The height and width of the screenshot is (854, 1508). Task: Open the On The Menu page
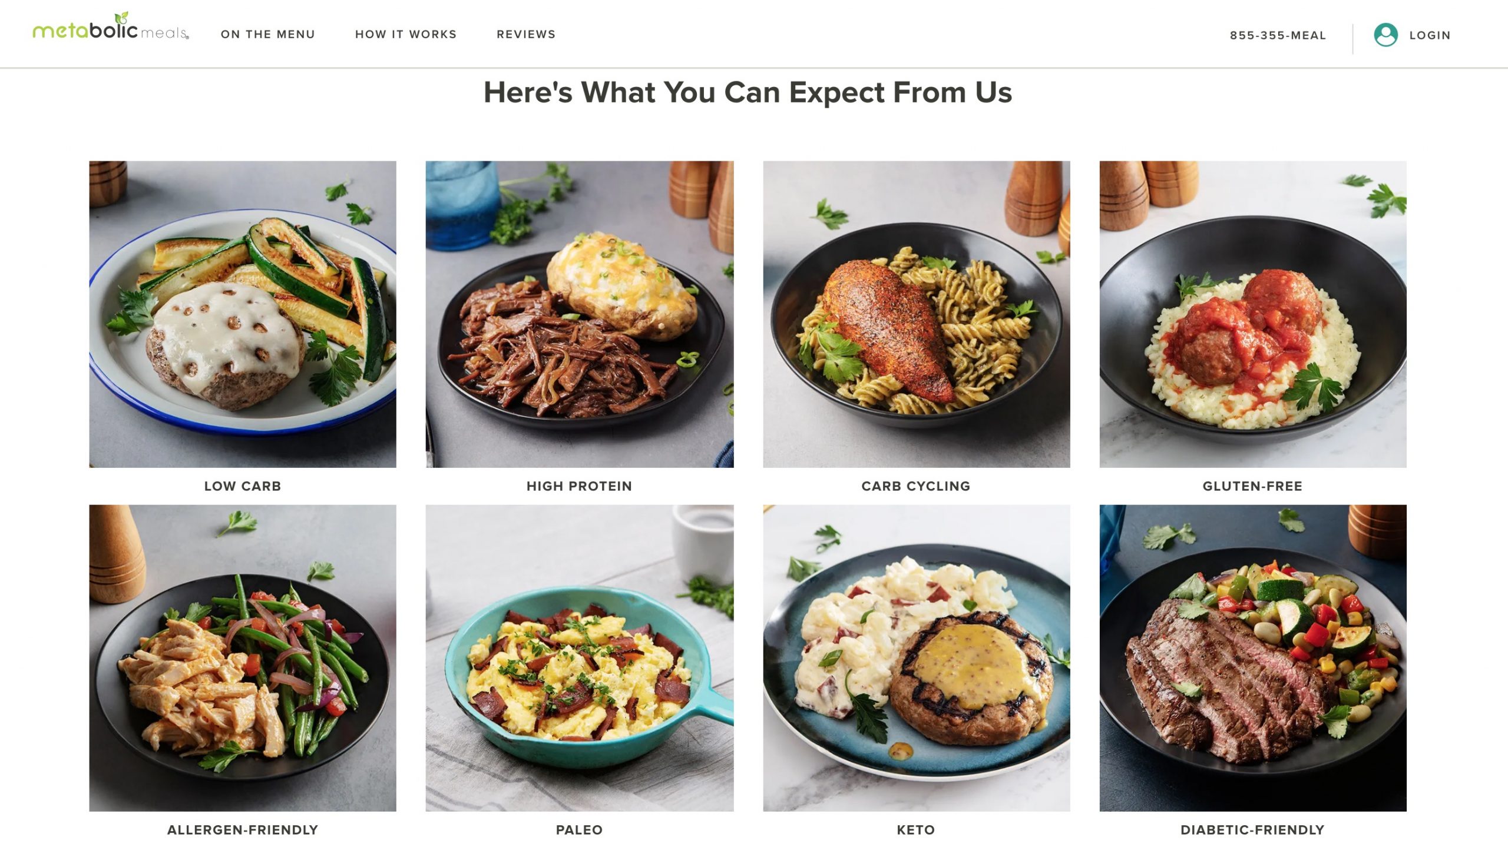coord(268,34)
